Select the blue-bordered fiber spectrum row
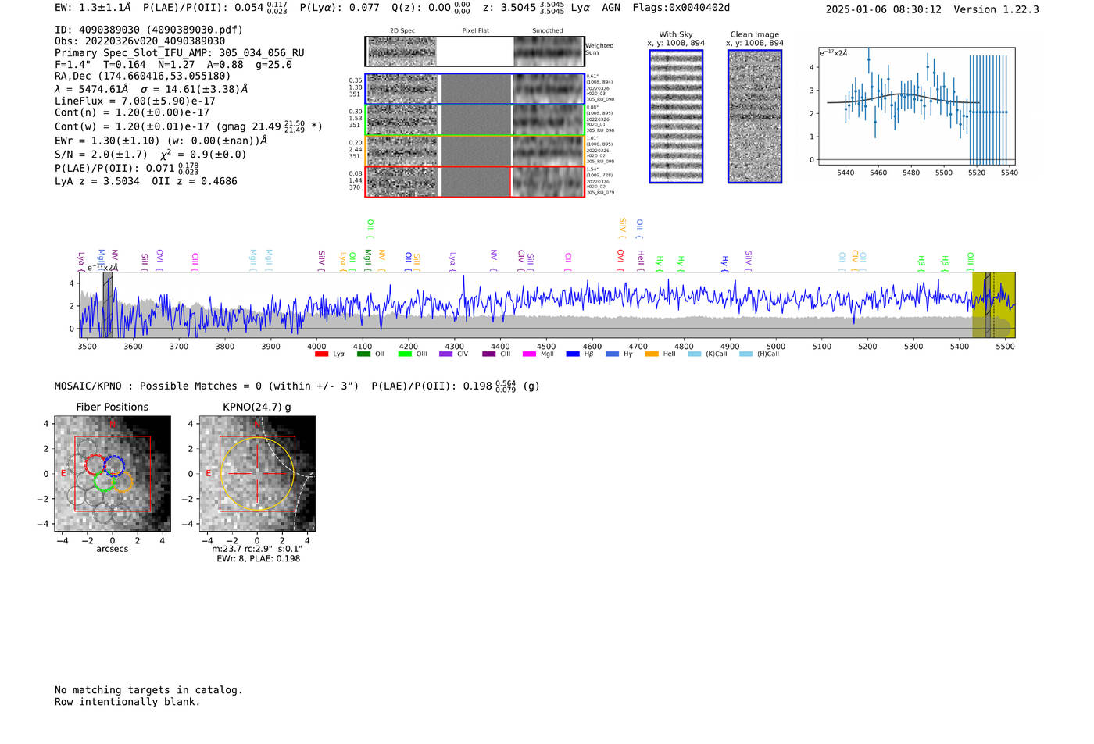Image resolution: width=1094 pixels, height=744 pixels. (x=474, y=89)
